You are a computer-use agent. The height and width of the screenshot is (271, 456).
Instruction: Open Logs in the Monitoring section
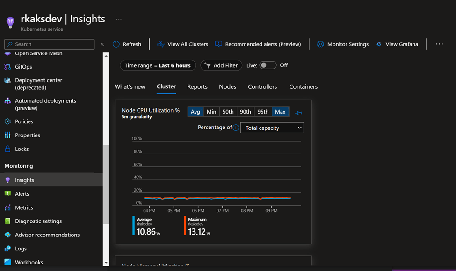click(21, 249)
